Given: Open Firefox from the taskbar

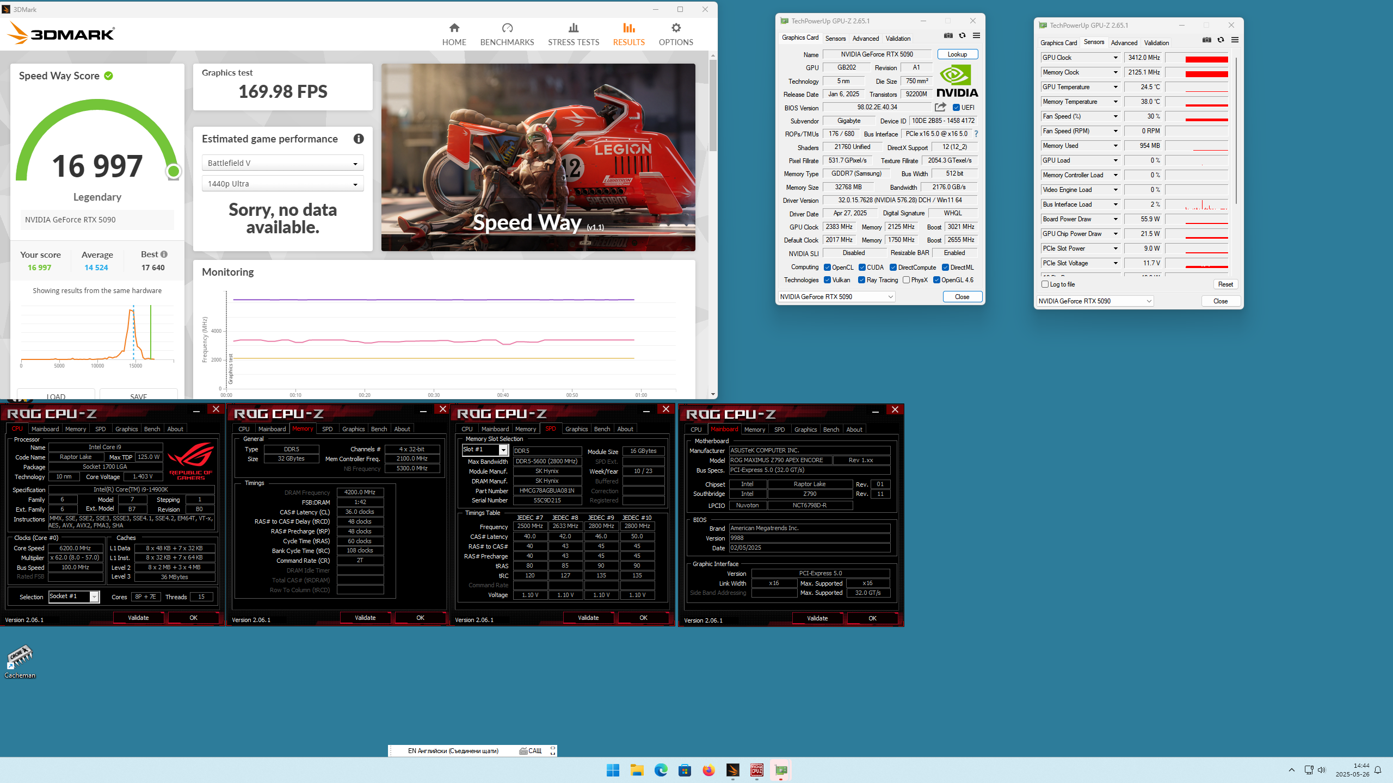Looking at the screenshot, I should click(x=708, y=770).
